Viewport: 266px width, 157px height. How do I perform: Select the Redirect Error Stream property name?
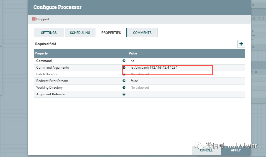click(52, 81)
